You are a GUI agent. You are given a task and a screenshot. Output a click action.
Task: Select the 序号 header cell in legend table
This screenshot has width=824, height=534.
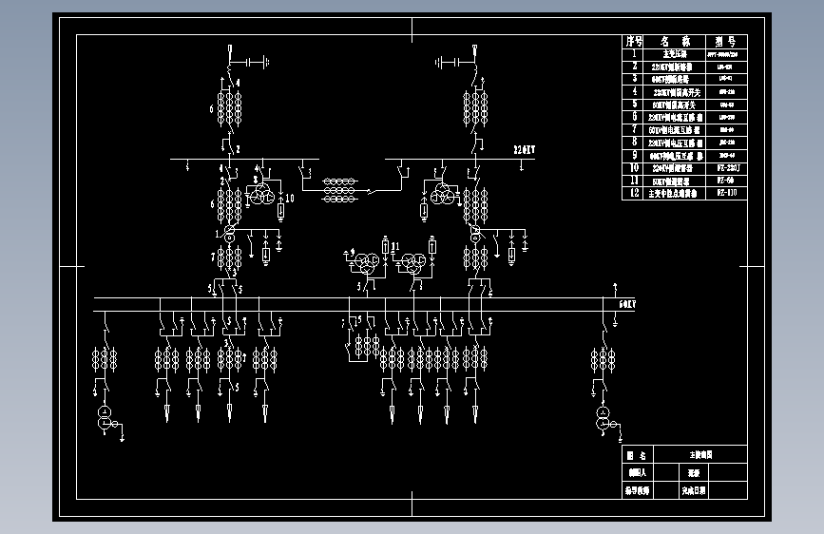[634, 41]
